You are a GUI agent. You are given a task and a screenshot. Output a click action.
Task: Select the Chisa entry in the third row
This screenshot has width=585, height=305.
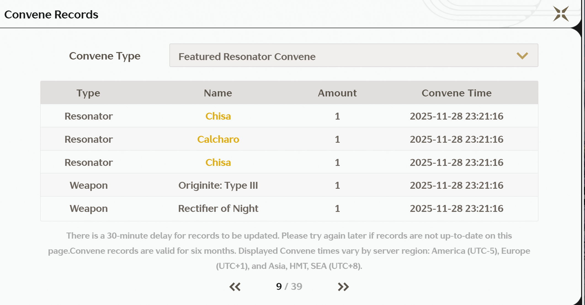click(x=218, y=163)
